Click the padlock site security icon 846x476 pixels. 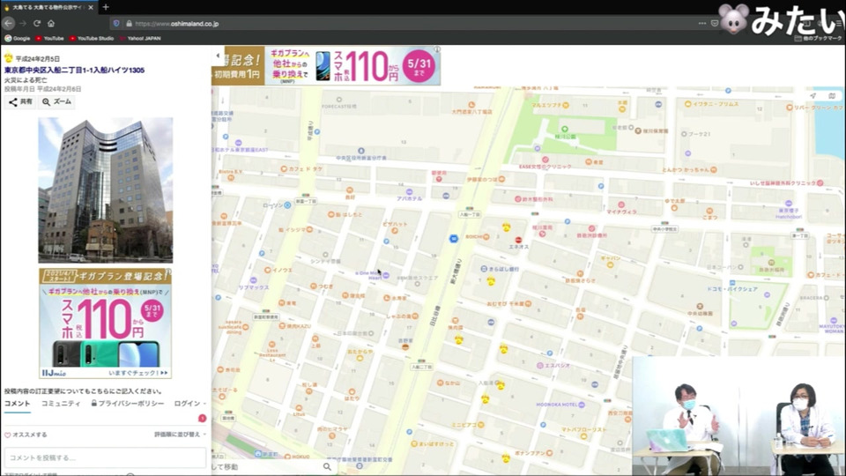[x=129, y=24]
